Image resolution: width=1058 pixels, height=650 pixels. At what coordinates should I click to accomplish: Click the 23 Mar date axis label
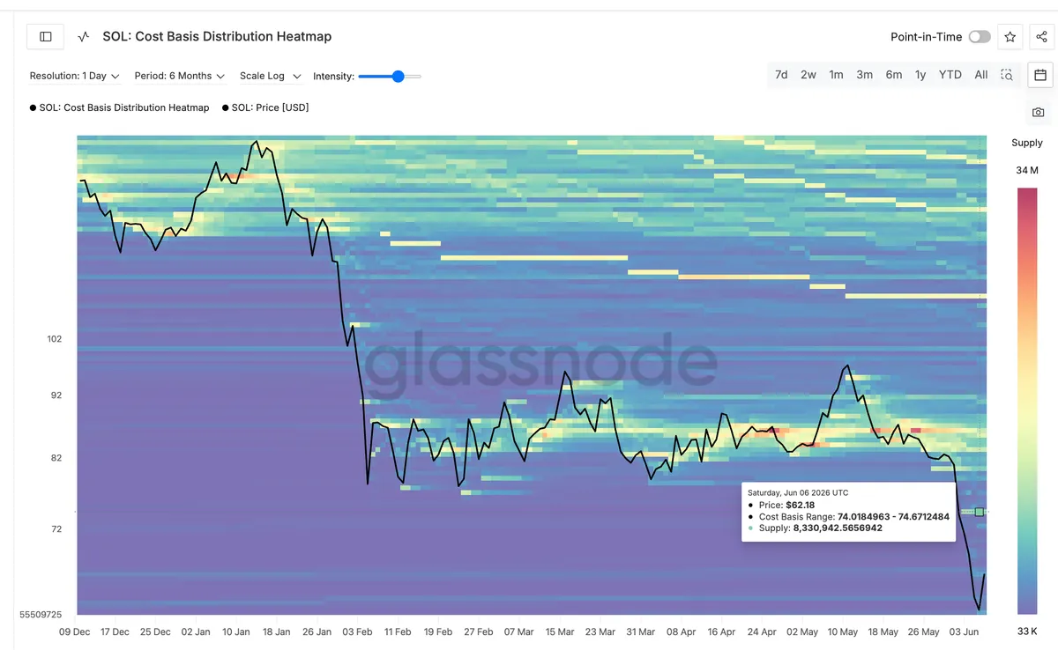pyautogui.click(x=600, y=632)
